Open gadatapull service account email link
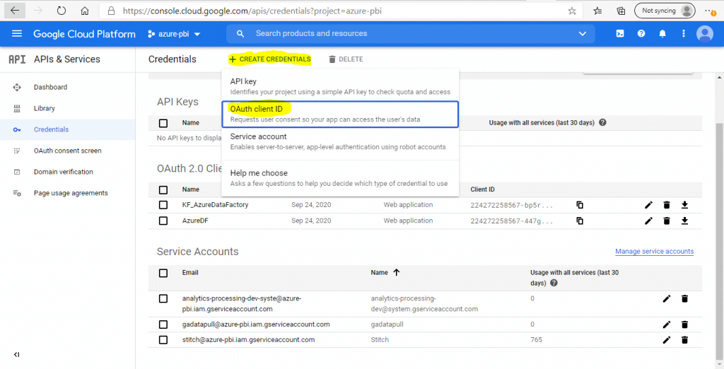This screenshot has height=369, width=724. (256, 324)
